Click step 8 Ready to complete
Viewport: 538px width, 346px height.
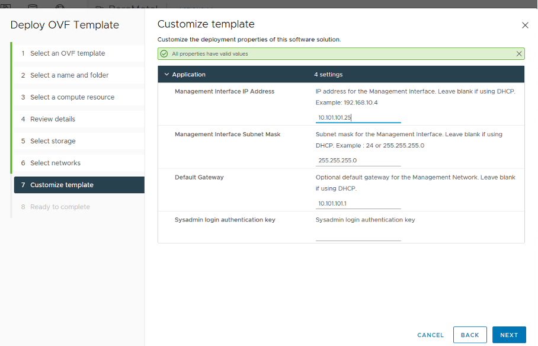tap(60, 207)
